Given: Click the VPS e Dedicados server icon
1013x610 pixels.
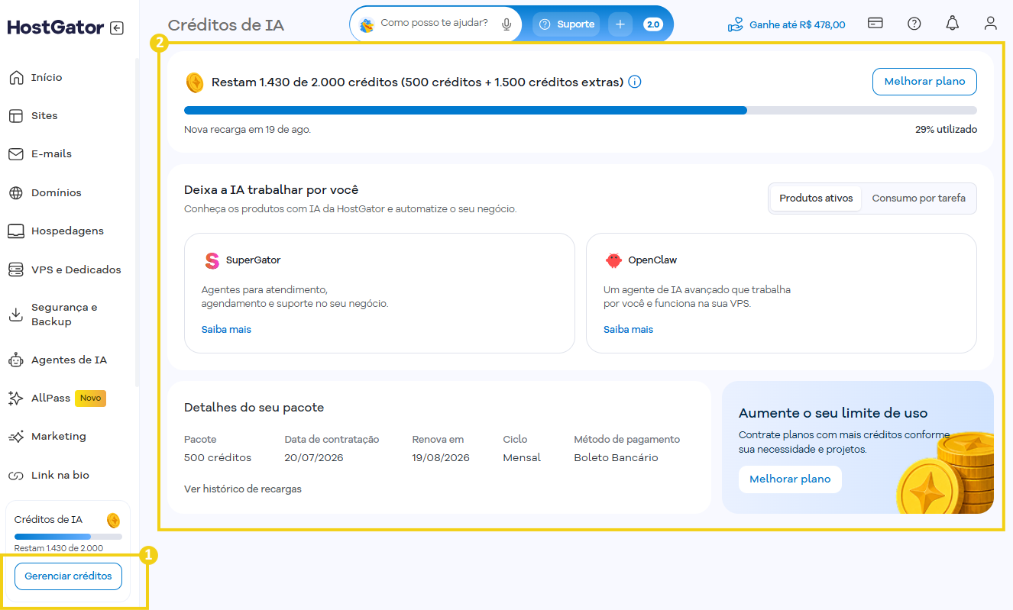Looking at the screenshot, I should coord(16,269).
